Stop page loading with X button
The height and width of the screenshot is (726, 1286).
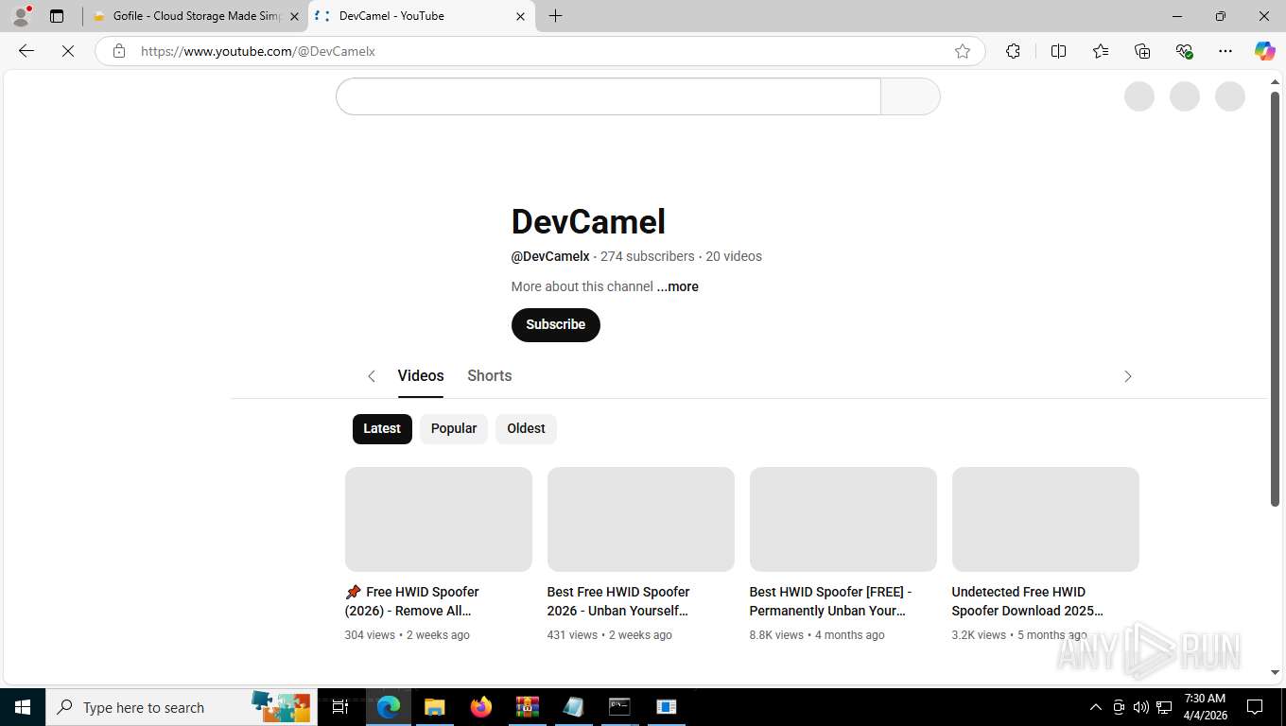pos(68,51)
